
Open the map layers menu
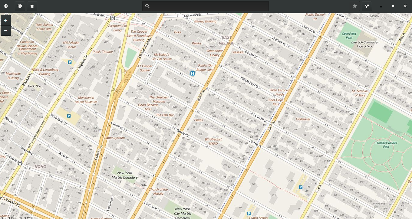click(x=32, y=6)
